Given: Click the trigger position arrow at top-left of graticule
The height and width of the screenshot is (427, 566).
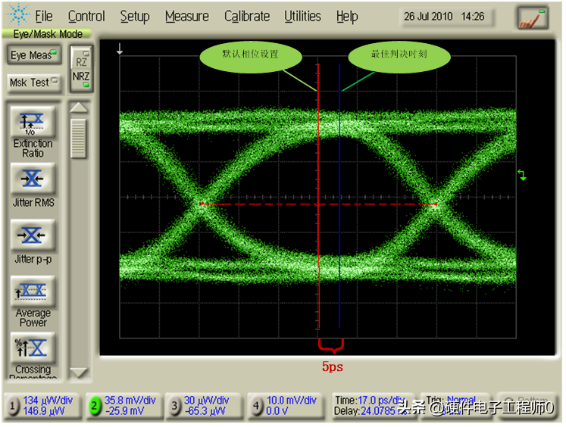Looking at the screenshot, I should 120,49.
